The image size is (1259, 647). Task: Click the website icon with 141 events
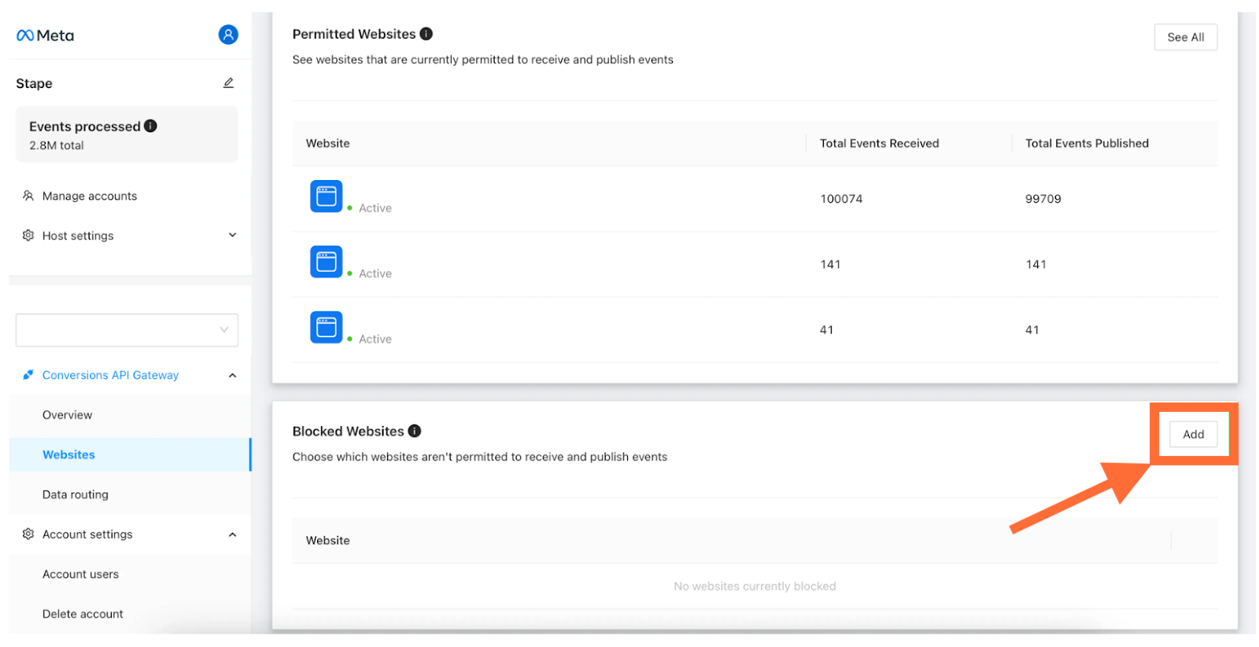pyautogui.click(x=327, y=262)
